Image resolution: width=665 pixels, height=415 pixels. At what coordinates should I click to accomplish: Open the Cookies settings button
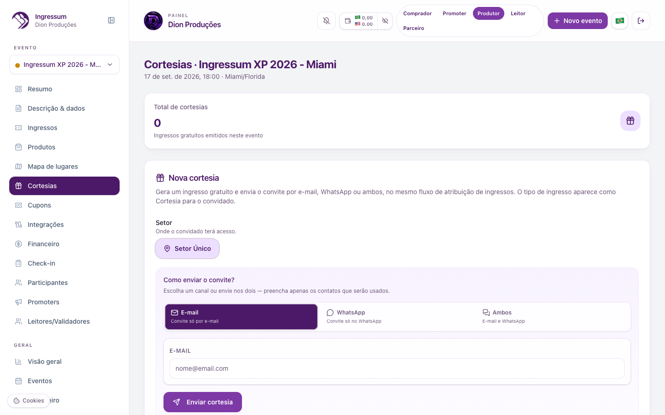coord(29,401)
